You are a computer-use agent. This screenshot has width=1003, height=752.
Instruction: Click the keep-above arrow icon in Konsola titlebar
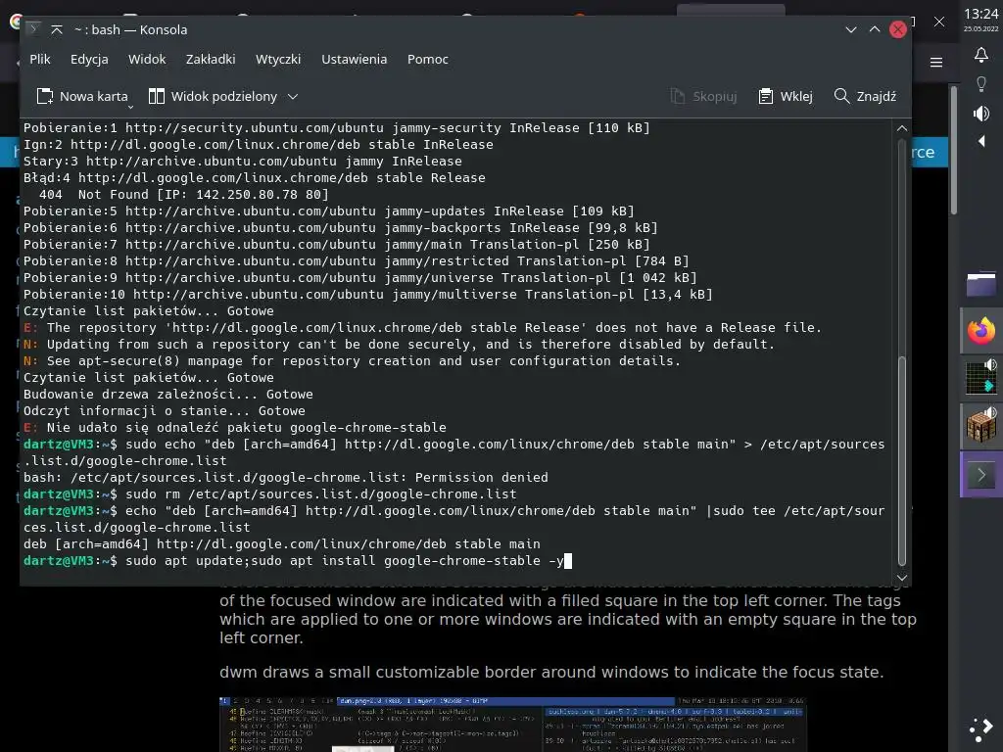pos(56,29)
